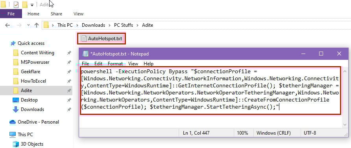Click the back navigation arrow
Viewport: 351px width, 148px height.
tap(7, 25)
